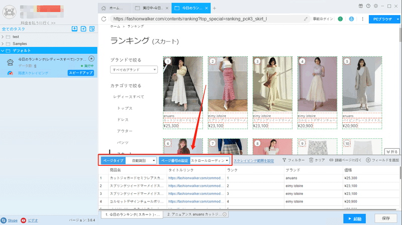Click the import task icon in task panel
The height and width of the screenshot is (225, 402).
click(x=74, y=29)
